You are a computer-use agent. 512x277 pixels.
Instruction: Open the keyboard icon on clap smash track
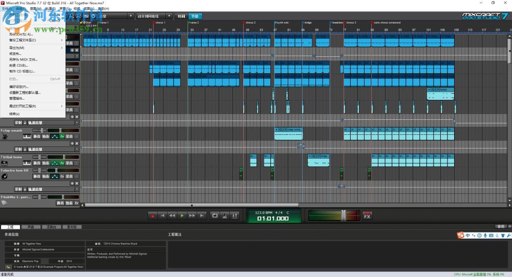(x=27, y=137)
